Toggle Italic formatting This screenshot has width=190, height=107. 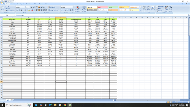[x=19, y=10]
